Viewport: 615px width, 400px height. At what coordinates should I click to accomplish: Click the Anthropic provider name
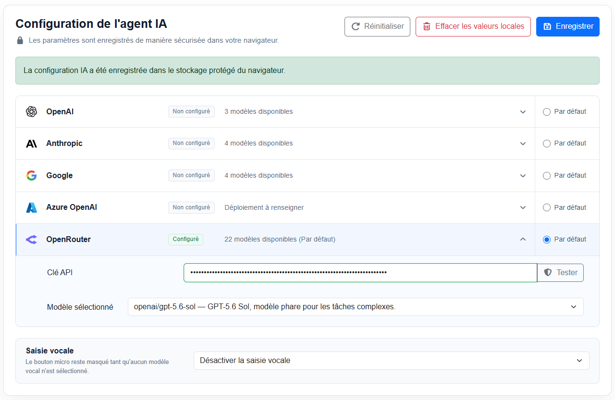click(64, 143)
